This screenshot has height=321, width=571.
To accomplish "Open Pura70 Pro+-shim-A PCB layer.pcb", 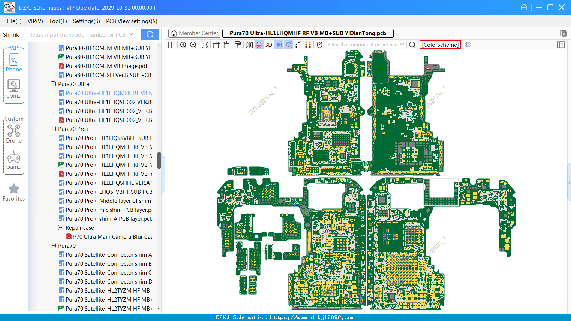I will click(105, 219).
